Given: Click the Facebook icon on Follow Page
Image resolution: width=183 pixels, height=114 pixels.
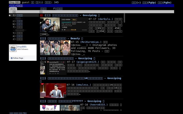Looking at the screenshot, I should [x=12, y=58].
